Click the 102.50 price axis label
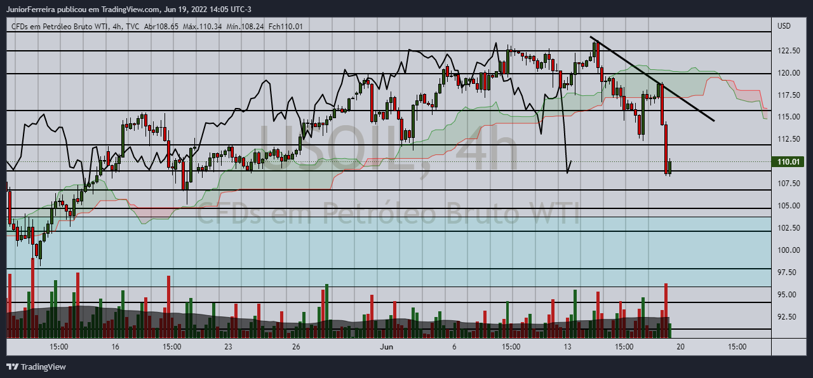The width and height of the screenshot is (813, 378). (x=788, y=228)
